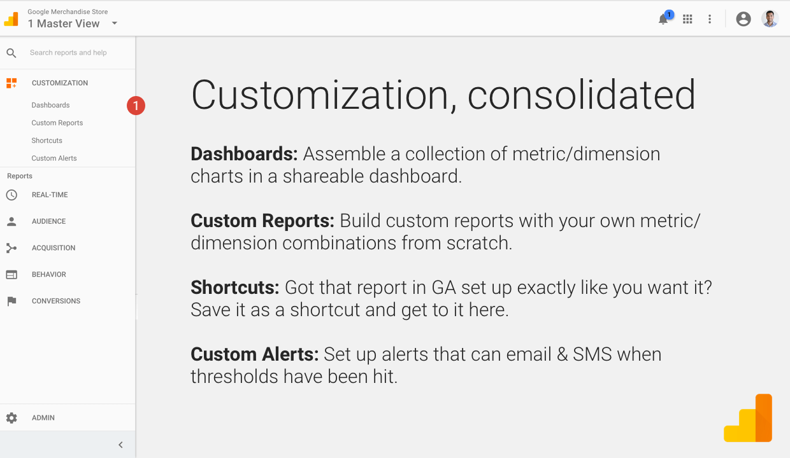Open the Google Analytics logo

click(11, 18)
